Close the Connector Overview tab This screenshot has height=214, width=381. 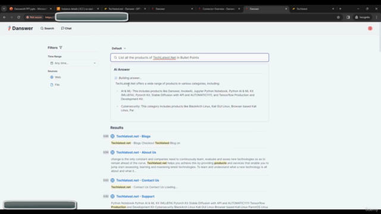[x=239, y=9]
